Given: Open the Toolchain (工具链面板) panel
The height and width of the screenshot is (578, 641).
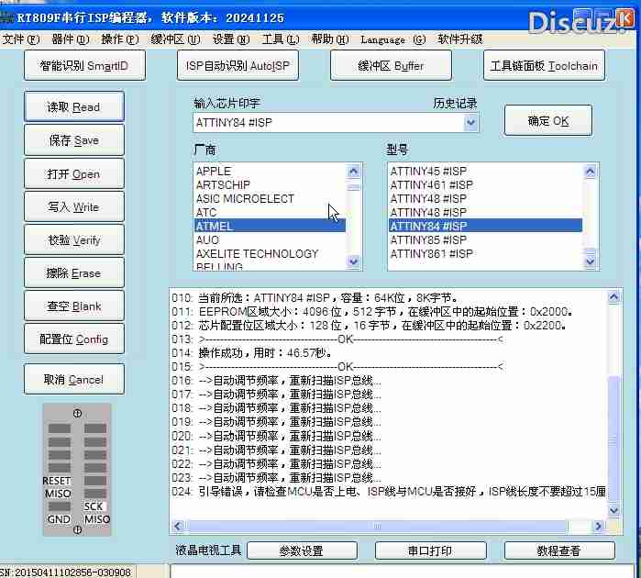Looking at the screenshot, I should coord(543,66).
